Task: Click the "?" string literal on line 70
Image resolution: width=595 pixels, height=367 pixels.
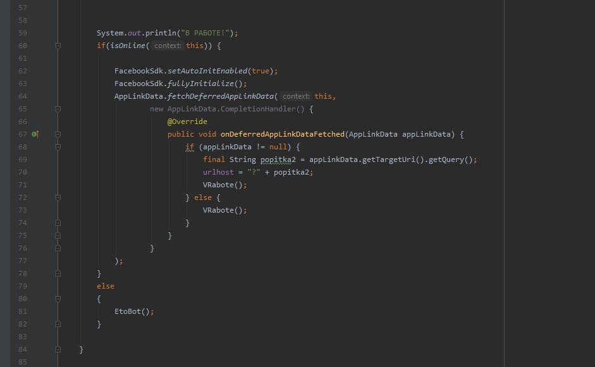Action: [254, 172]
